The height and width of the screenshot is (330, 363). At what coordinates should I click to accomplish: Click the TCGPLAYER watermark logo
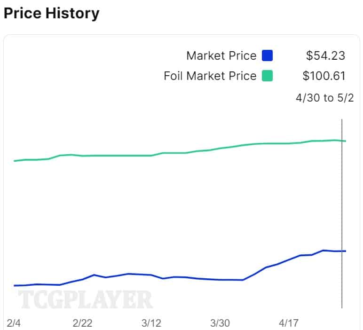pyautogui.click(x=86, y=300)
